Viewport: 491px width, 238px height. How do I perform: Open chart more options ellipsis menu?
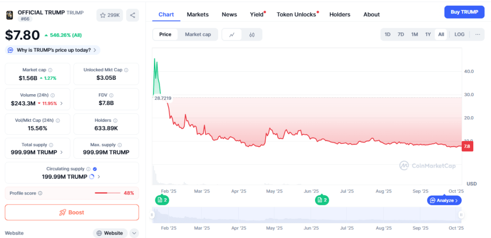(x=477, y=34)
